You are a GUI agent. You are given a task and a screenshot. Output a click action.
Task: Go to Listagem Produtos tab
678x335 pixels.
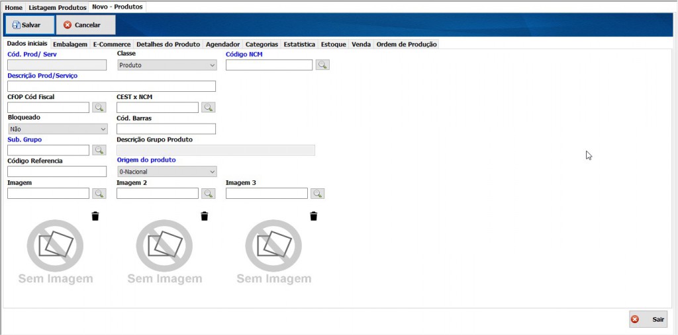[58, 7]
